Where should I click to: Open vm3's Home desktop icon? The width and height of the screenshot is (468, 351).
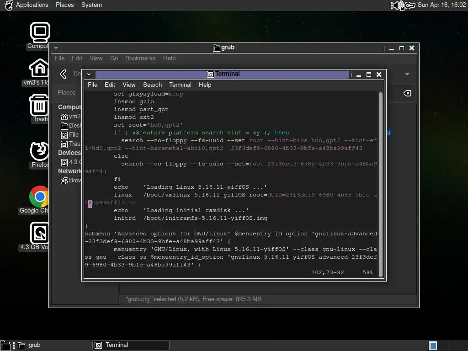click(39, 68)
